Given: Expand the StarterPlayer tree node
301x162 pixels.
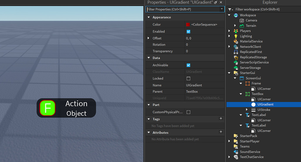Looking at the screenshot, I should [229, 141].
